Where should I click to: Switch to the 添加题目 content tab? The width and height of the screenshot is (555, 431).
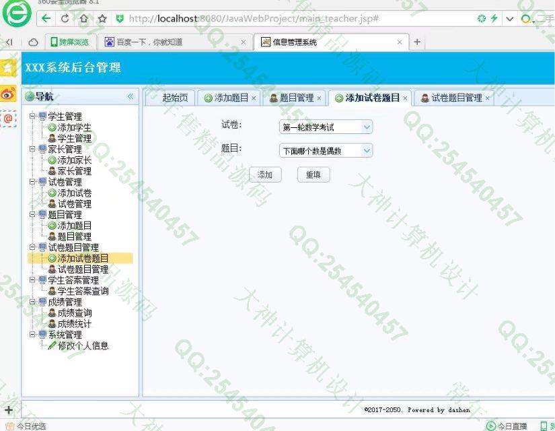pyautogui.click(x=231, y=98)
